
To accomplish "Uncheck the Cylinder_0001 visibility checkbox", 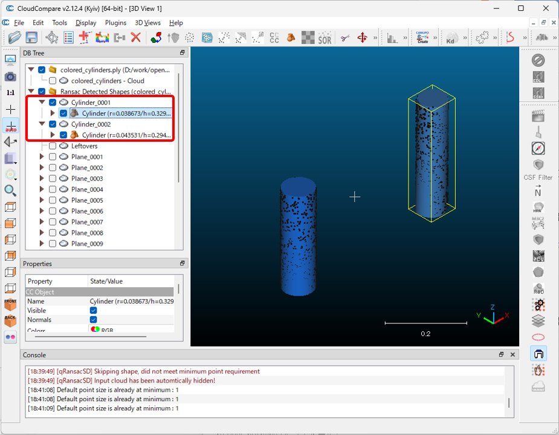I will click(x=53, y=103).
